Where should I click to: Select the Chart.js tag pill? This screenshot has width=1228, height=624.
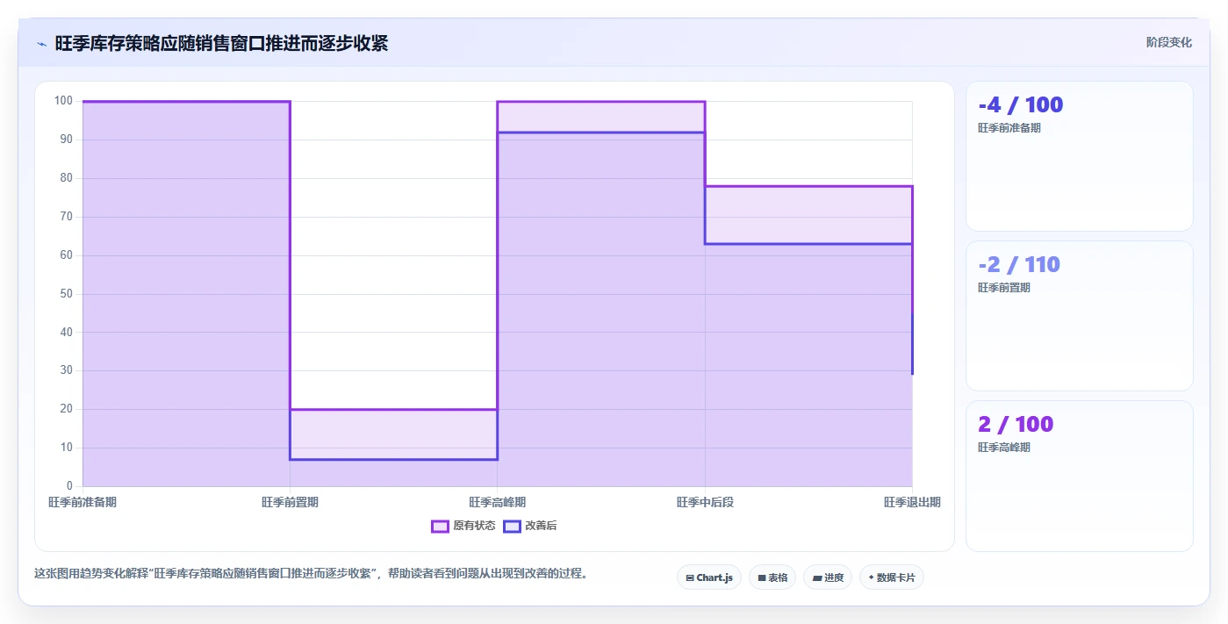(x=709, y=577)
